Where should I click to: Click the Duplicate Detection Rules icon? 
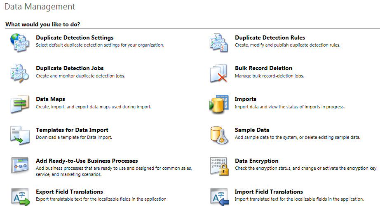click(x=219, y=42)
